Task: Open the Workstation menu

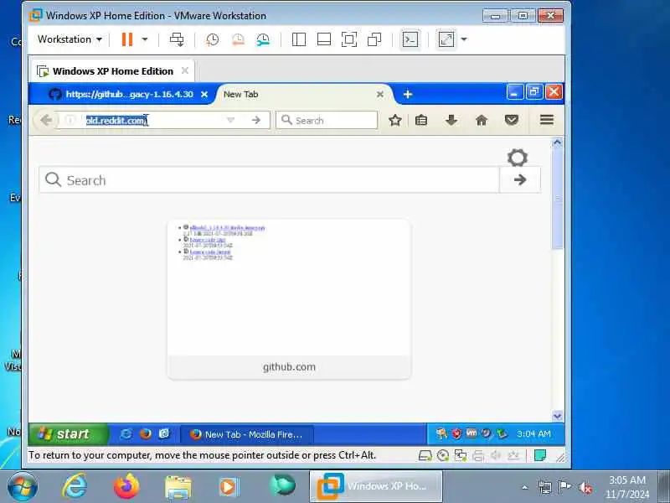Action: click(70, 39)
